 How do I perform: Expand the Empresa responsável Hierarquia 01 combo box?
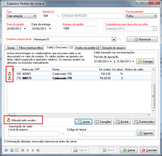[114, 39]
